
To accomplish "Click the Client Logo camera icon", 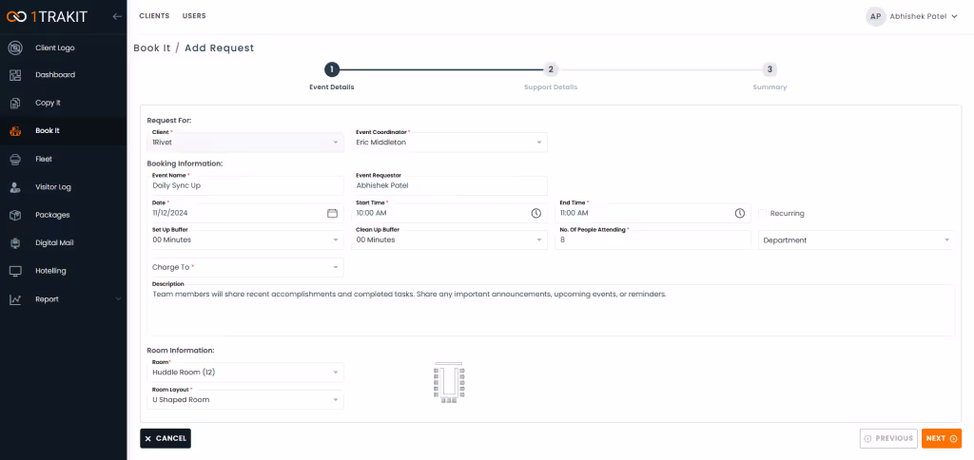I will click(x=16, y=48).
